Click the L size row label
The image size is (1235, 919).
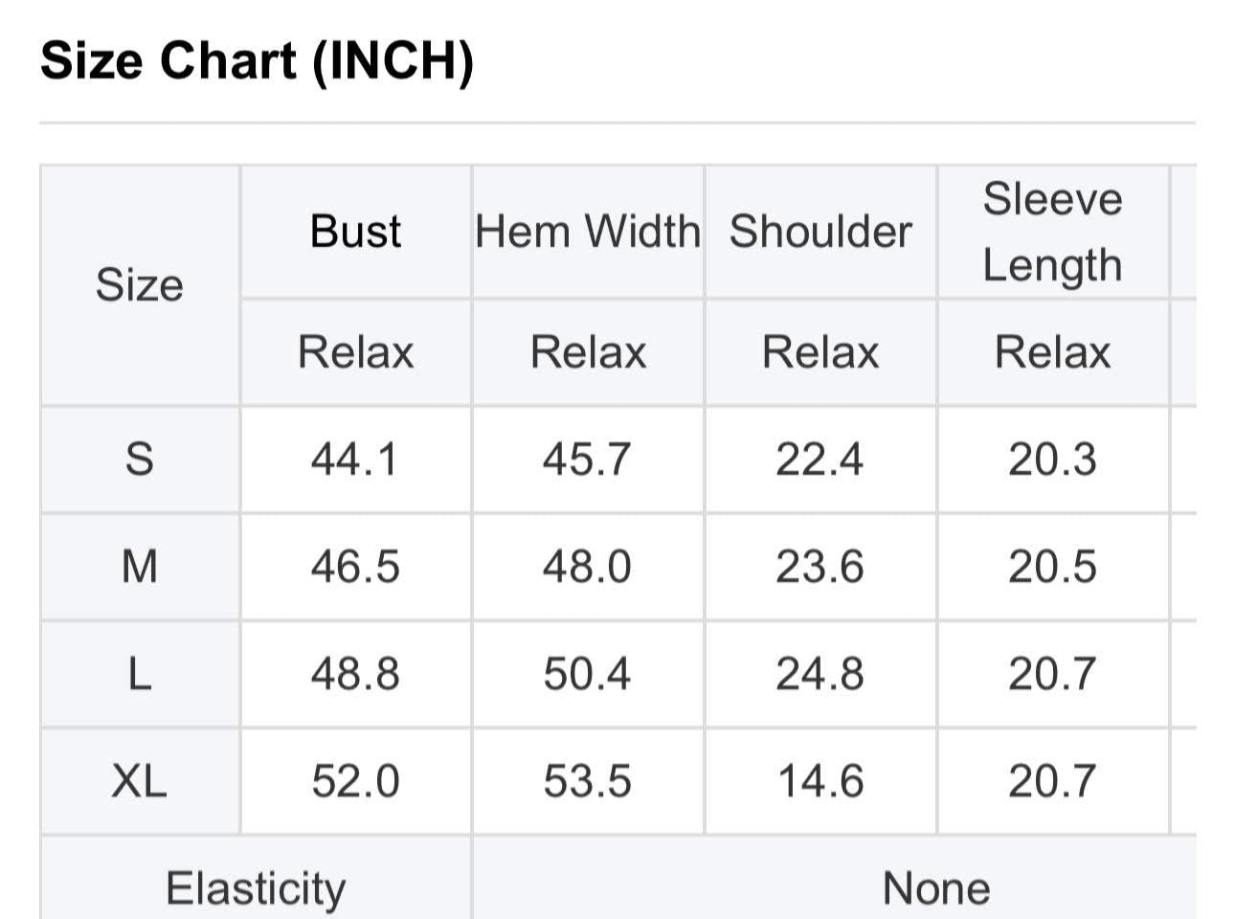140,674
